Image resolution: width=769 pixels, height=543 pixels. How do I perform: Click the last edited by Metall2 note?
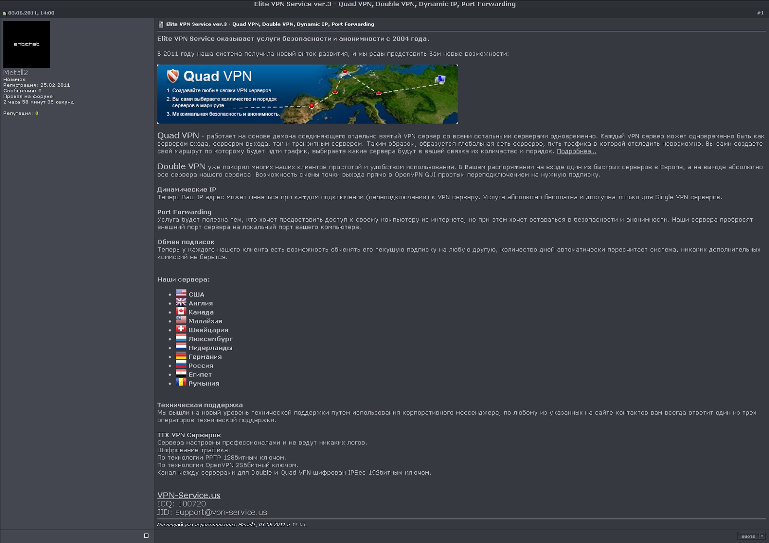pos(232,525)
